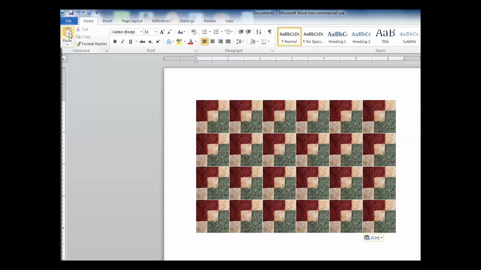Screen dimensions: 481x270
Task: Click the Numbering list icon
Action: (216, 32)
